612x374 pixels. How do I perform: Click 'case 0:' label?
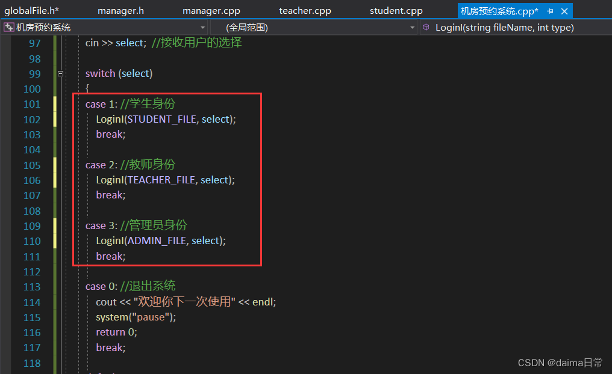tap(101, 286)
